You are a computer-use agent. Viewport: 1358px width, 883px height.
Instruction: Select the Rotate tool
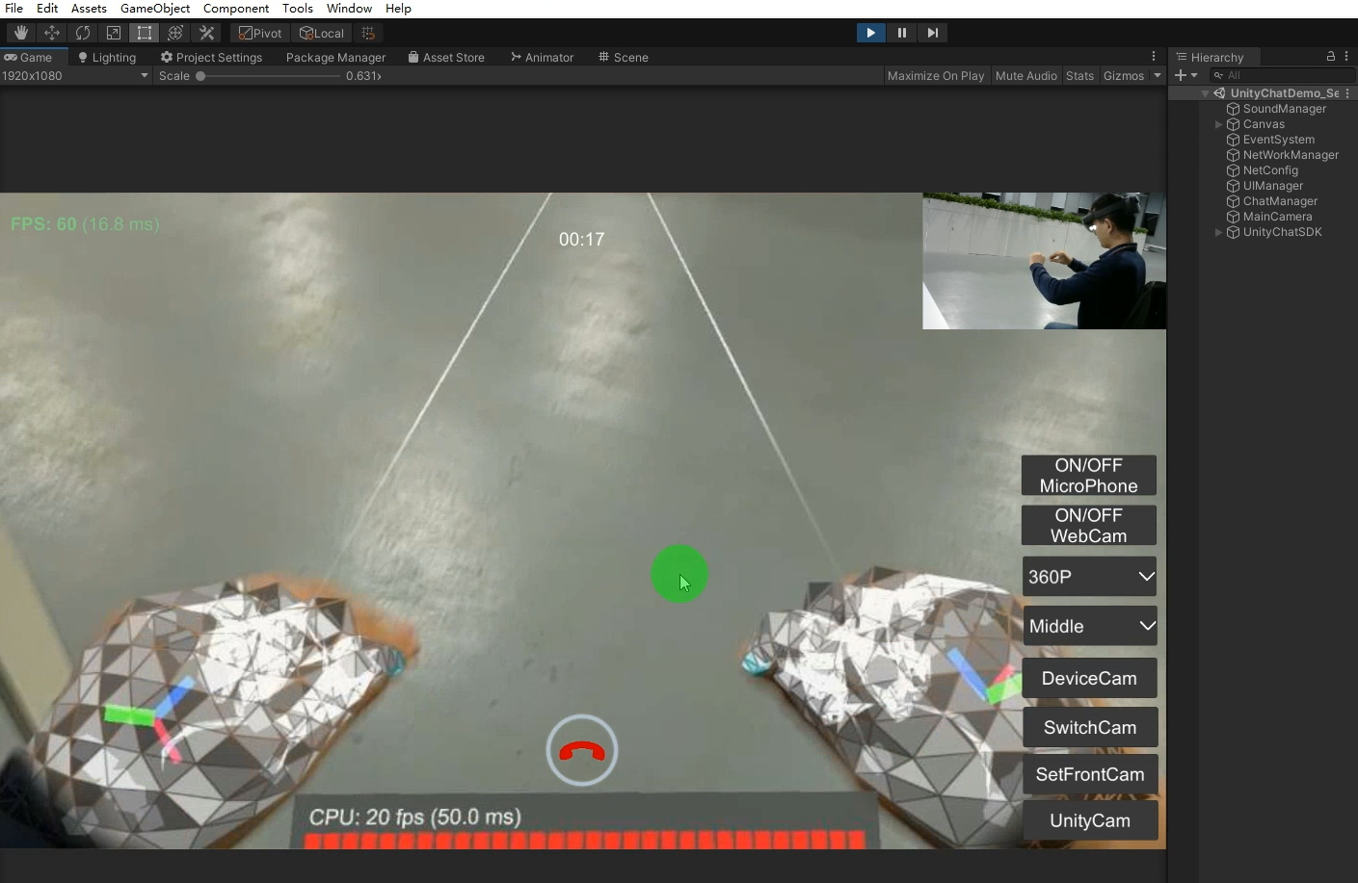click(83, 33)
